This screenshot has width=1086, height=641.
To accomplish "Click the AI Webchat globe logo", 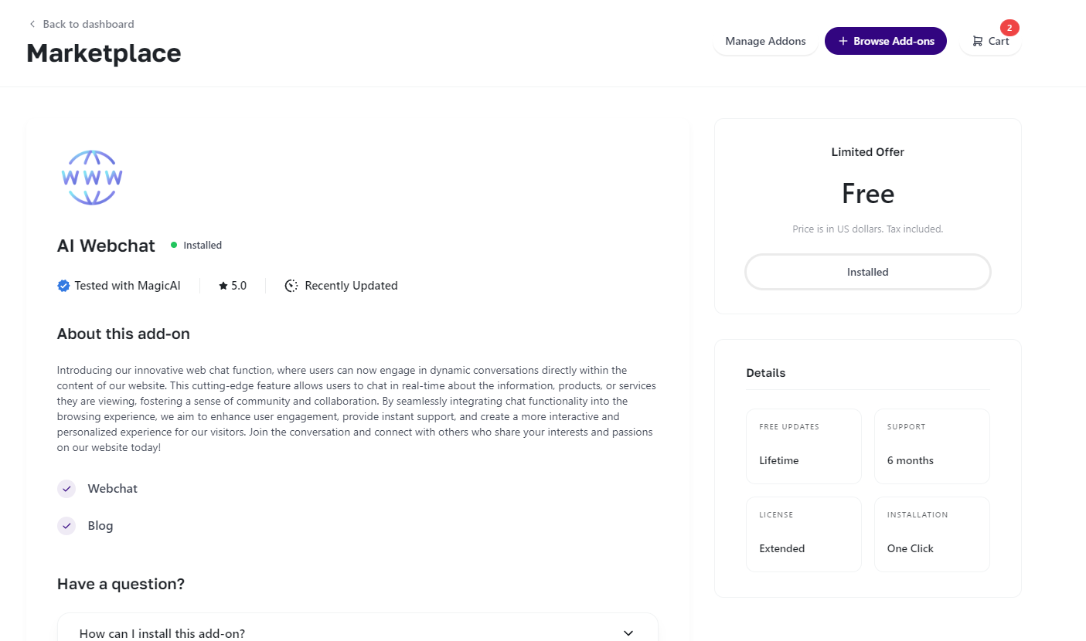I will point(92,178).
